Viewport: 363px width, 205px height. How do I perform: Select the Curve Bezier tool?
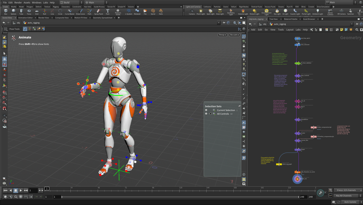(70, 12)
